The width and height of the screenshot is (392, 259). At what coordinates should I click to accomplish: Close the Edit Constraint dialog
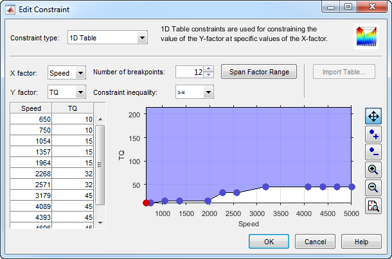pos(372,7)
